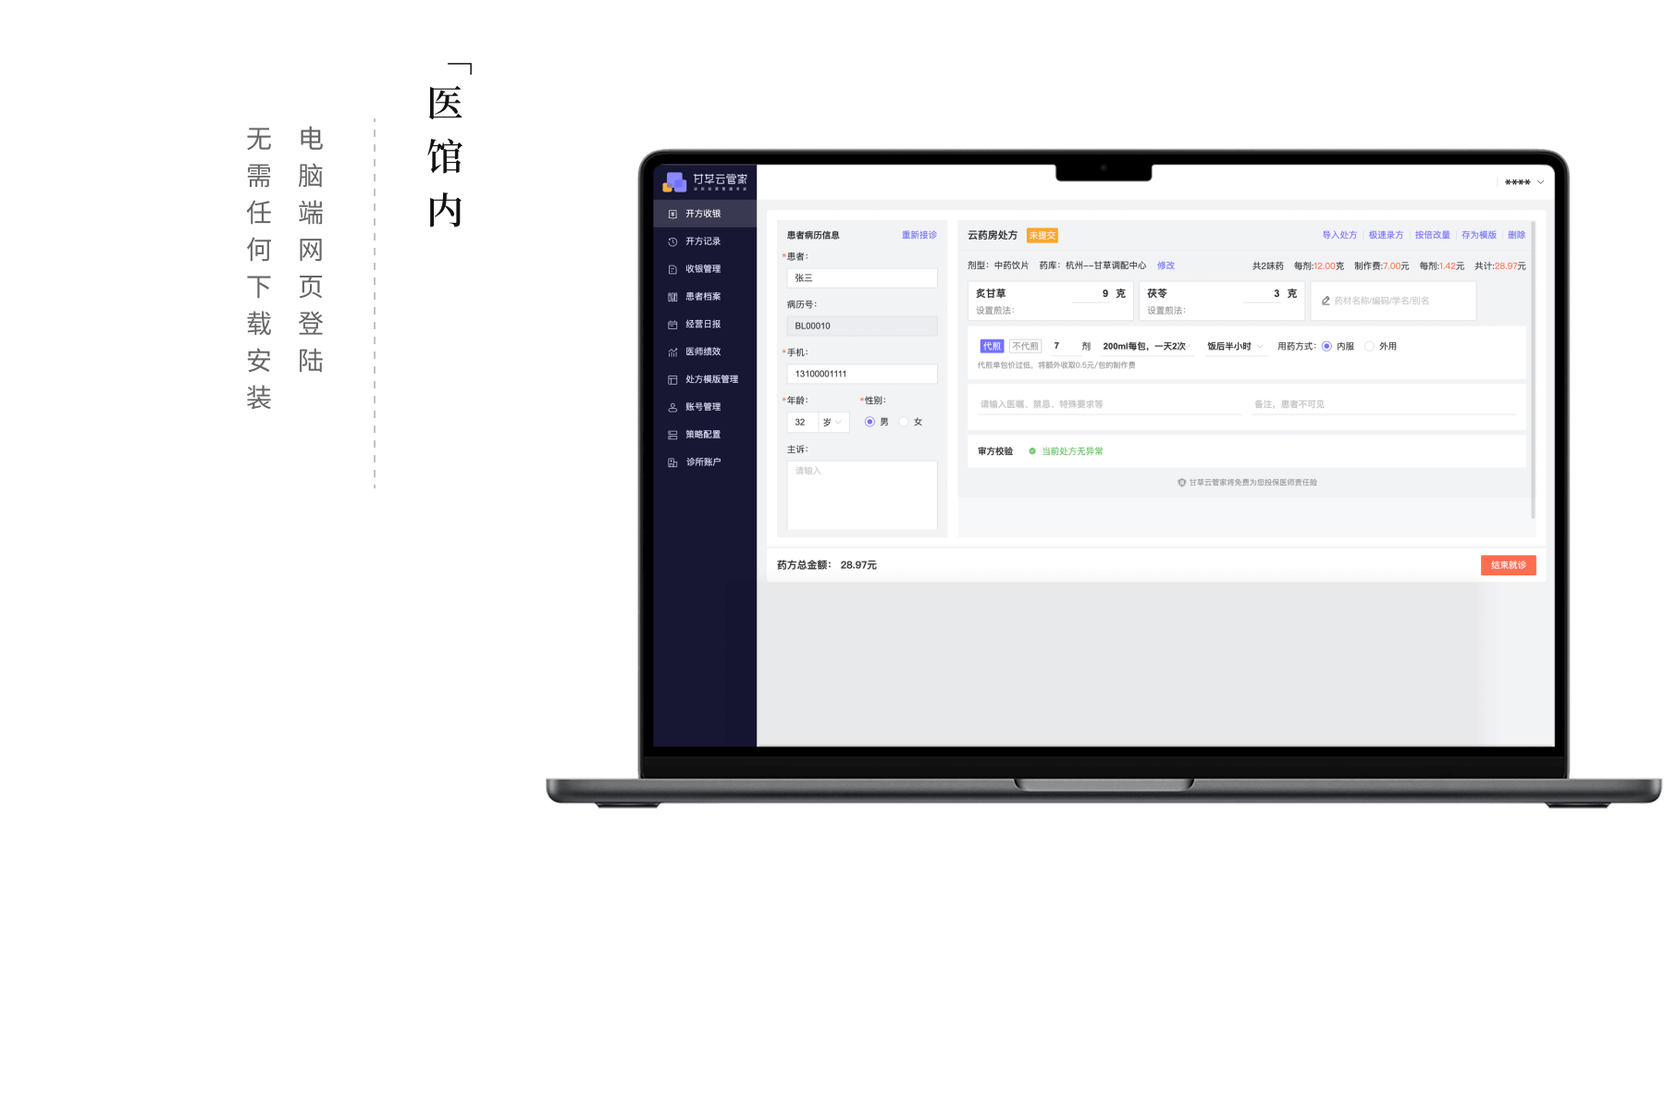Click 设置煎法 under 炙甘草
1665x1110 pixels.
point(995,311)
